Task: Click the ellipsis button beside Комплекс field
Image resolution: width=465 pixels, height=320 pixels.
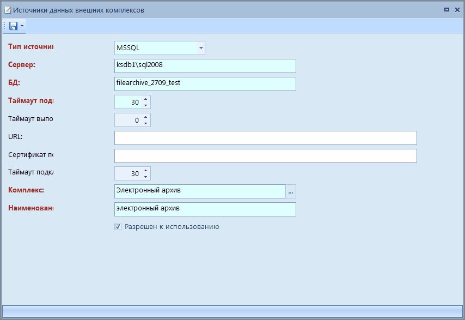Action: pyautogui.click(x=291, y=191)
